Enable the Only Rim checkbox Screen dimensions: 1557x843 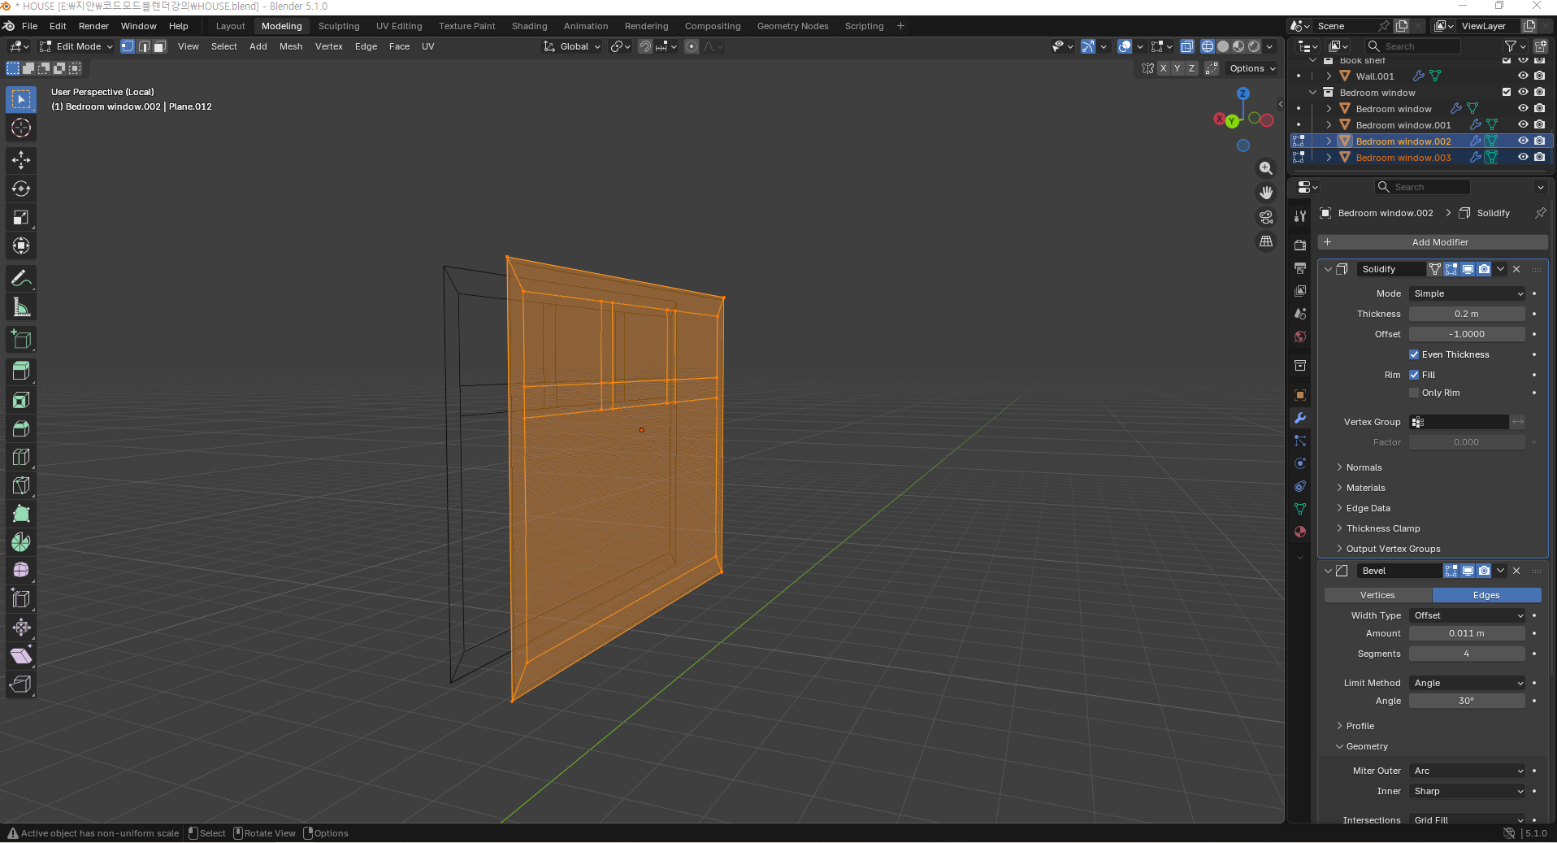point(1414,393)
